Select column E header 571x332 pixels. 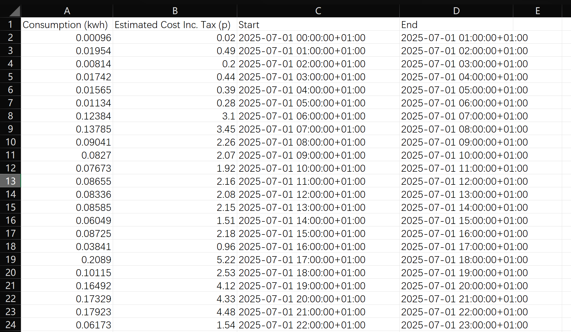click(538, 11)
